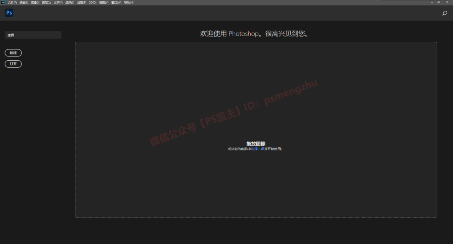Open the 窗口(W) menu
This screenshot has height=244, width=453.
tap(117, 3)
